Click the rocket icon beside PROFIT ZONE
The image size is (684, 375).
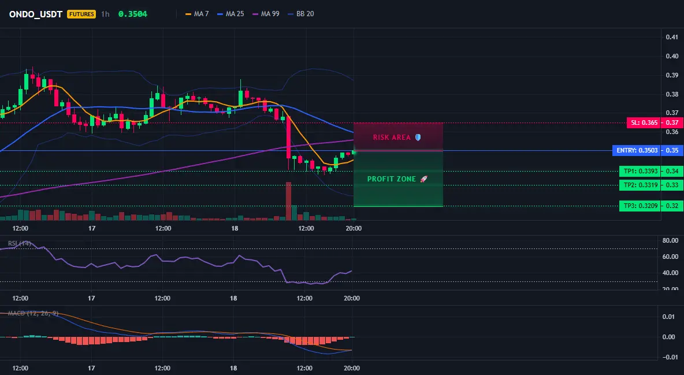point(423,179)
